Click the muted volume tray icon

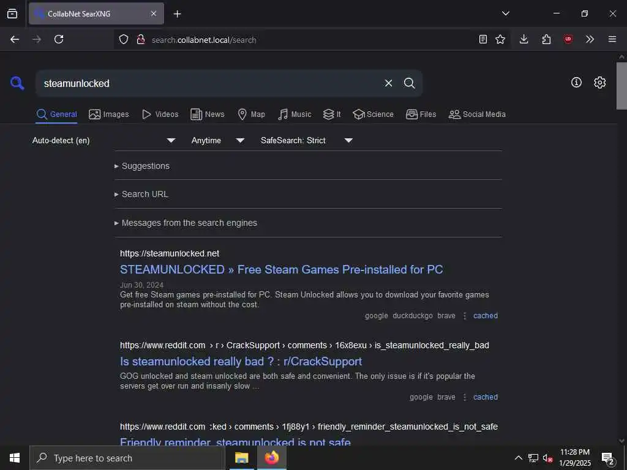pos(547,458)
